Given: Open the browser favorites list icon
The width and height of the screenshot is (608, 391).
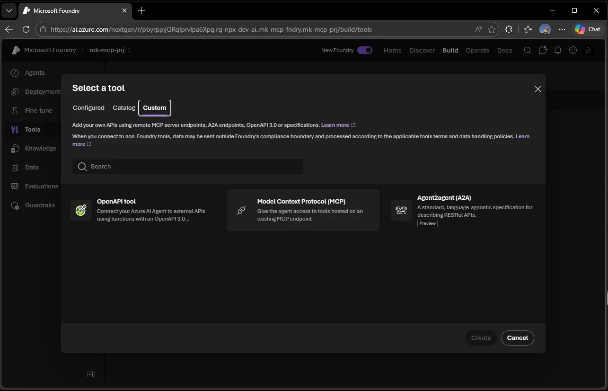Looking at the screenshot, I should pyautogui.click(x=528, y=29).
